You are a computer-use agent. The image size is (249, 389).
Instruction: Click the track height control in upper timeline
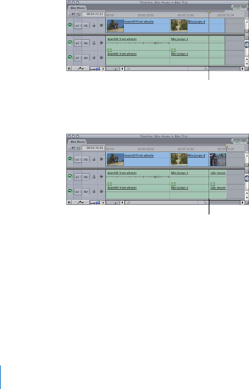pyautogui.click(x=95, y=69)
